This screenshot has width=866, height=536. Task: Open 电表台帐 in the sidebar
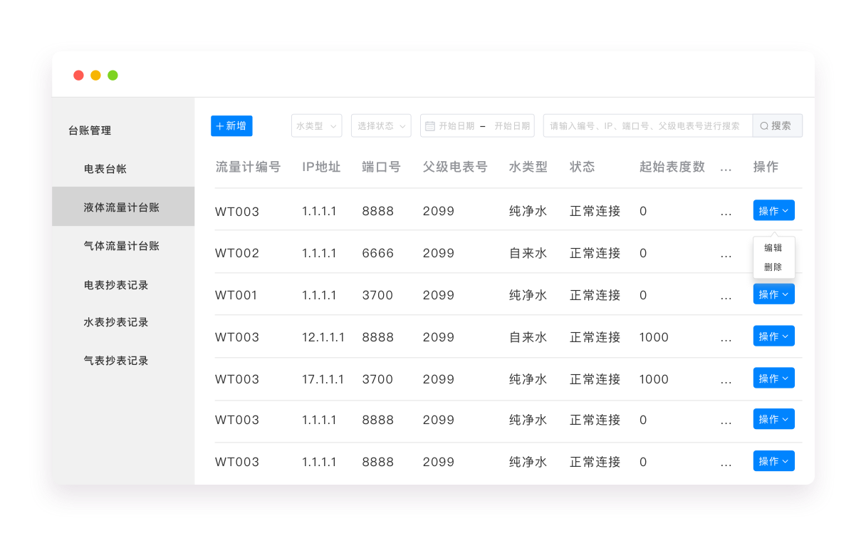tap(105, 169)
